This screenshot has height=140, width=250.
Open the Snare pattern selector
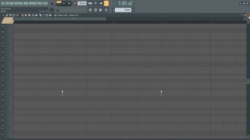[123, 10]
